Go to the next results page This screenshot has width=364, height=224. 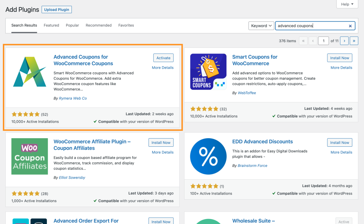coord(344,41)
